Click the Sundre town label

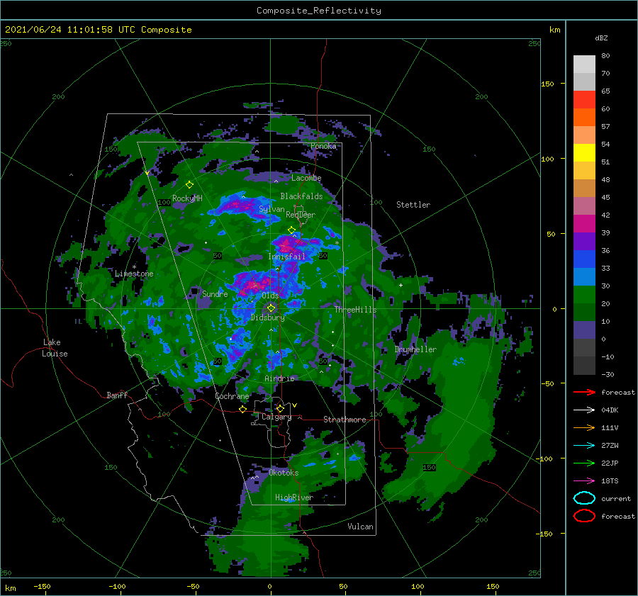point(215,294)
